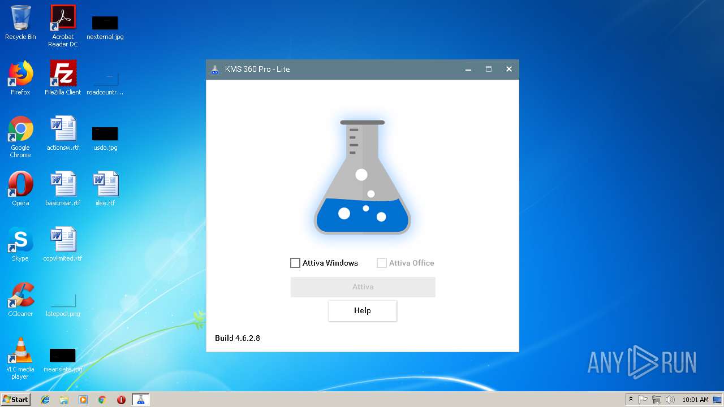This screenshot has width=724, height=407.
Task: Select the roadcountr... desktop file
Action: 105,83
